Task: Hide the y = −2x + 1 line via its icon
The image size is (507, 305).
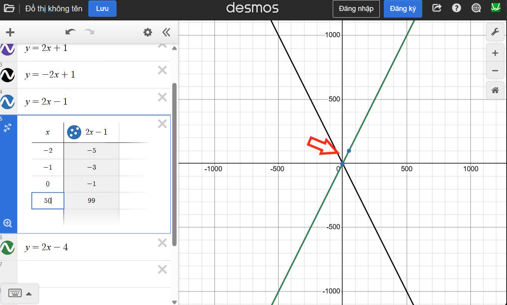Action: [x=8, y=75]
